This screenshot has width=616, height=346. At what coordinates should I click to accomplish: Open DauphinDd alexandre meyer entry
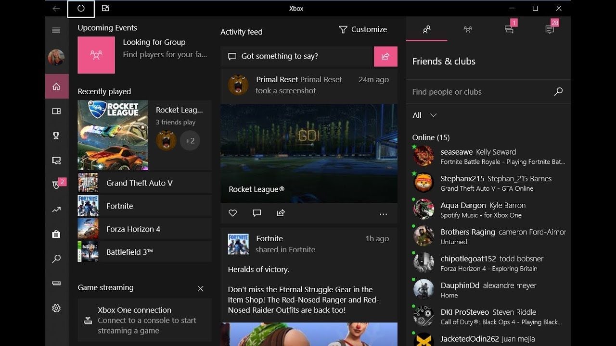coord(488,290)
